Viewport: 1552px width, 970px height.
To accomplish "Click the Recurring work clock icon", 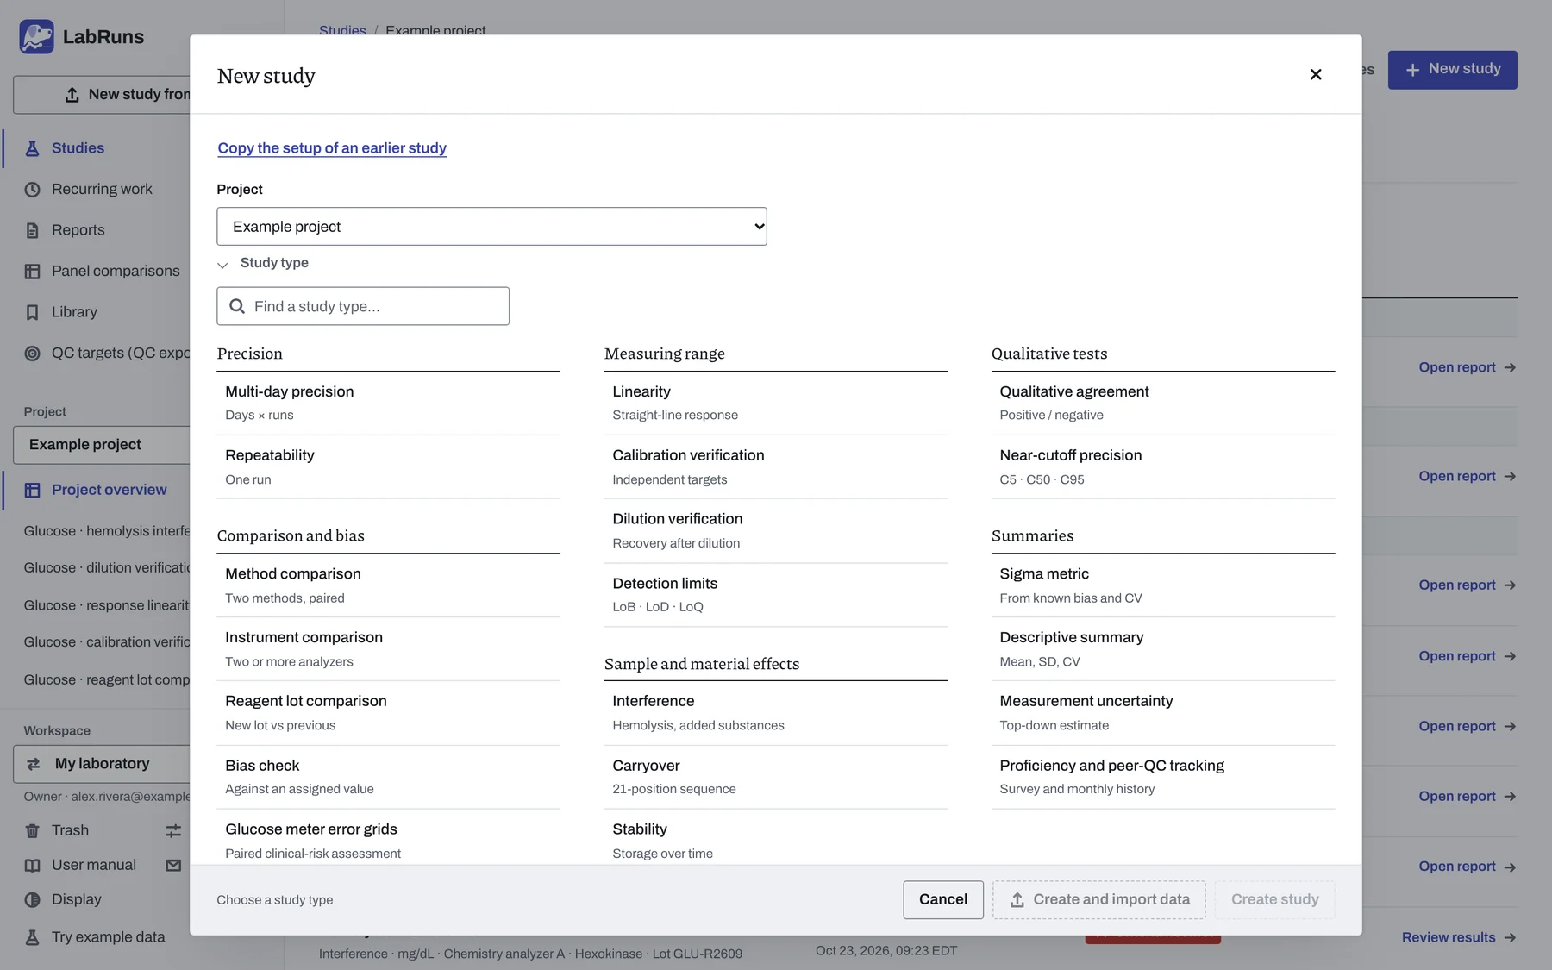I will [x=32, y=190].
